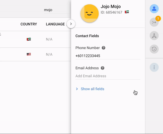Click the Show all fields link
Image resolution: width=163 pixels, height=134 pixels.
tap(92, 89)
